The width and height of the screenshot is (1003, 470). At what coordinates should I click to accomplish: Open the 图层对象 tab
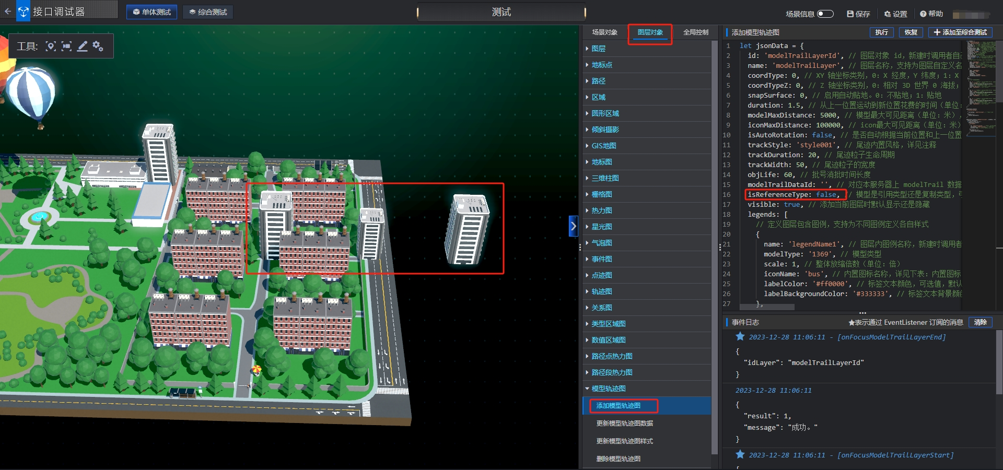pyautogui.click(x=650, y=32)
